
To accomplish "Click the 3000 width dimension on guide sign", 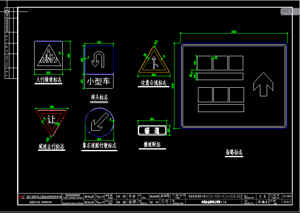I will pyautogui.click(x=233, y=32).
